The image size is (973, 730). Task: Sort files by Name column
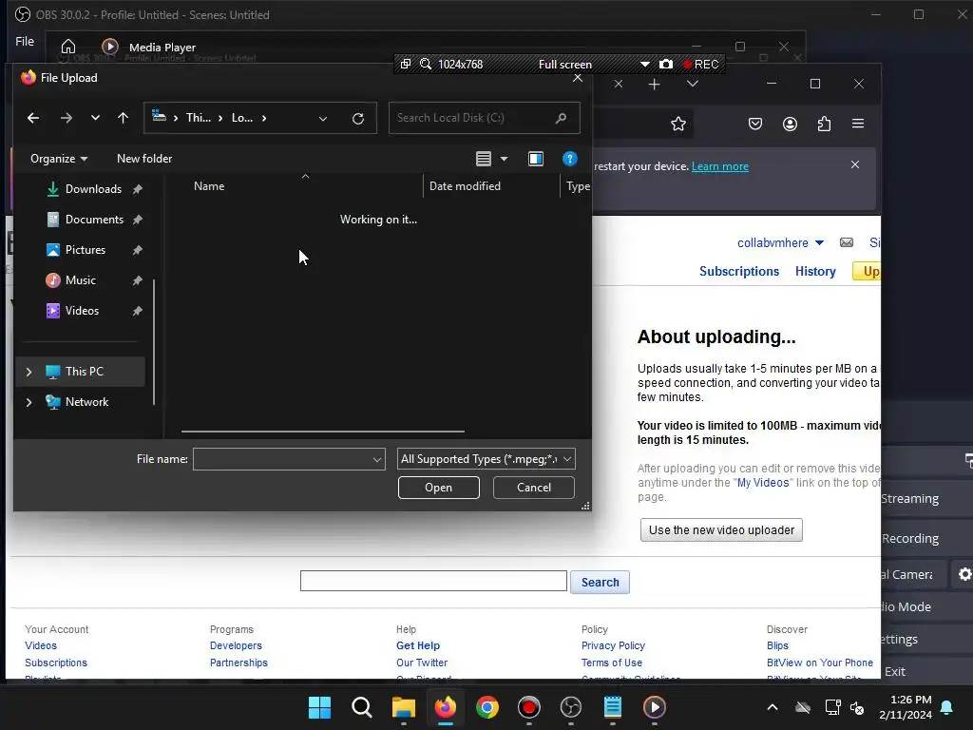coord(209,186)
